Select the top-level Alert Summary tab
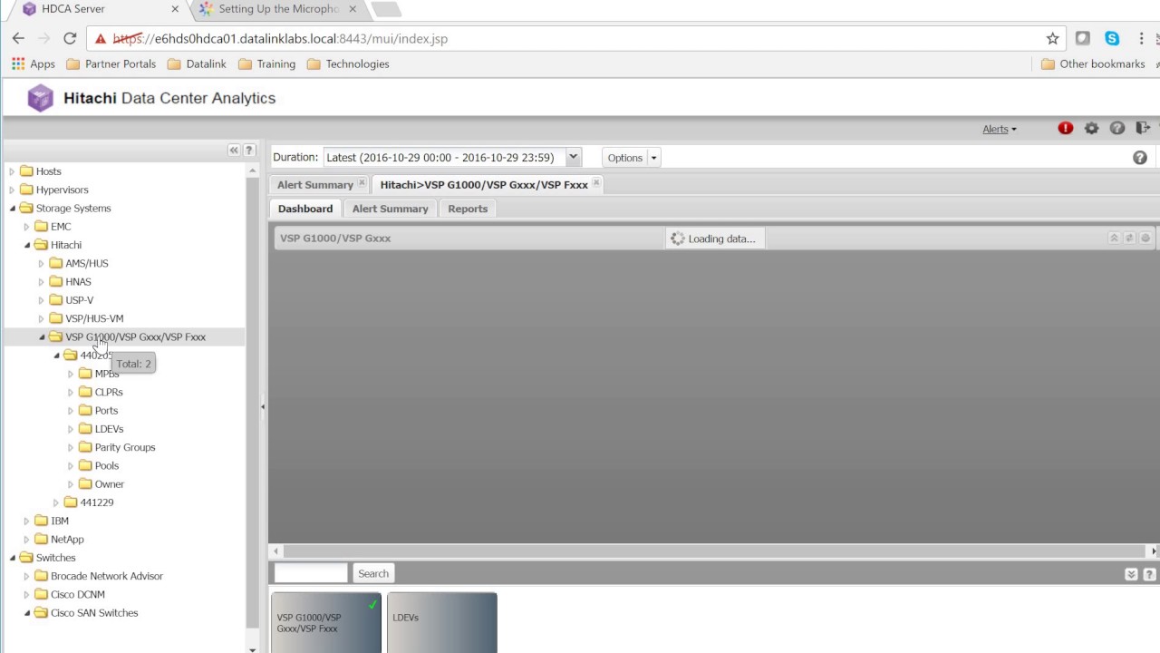This screenshot has height=653, width=1160. click(314, 184)
